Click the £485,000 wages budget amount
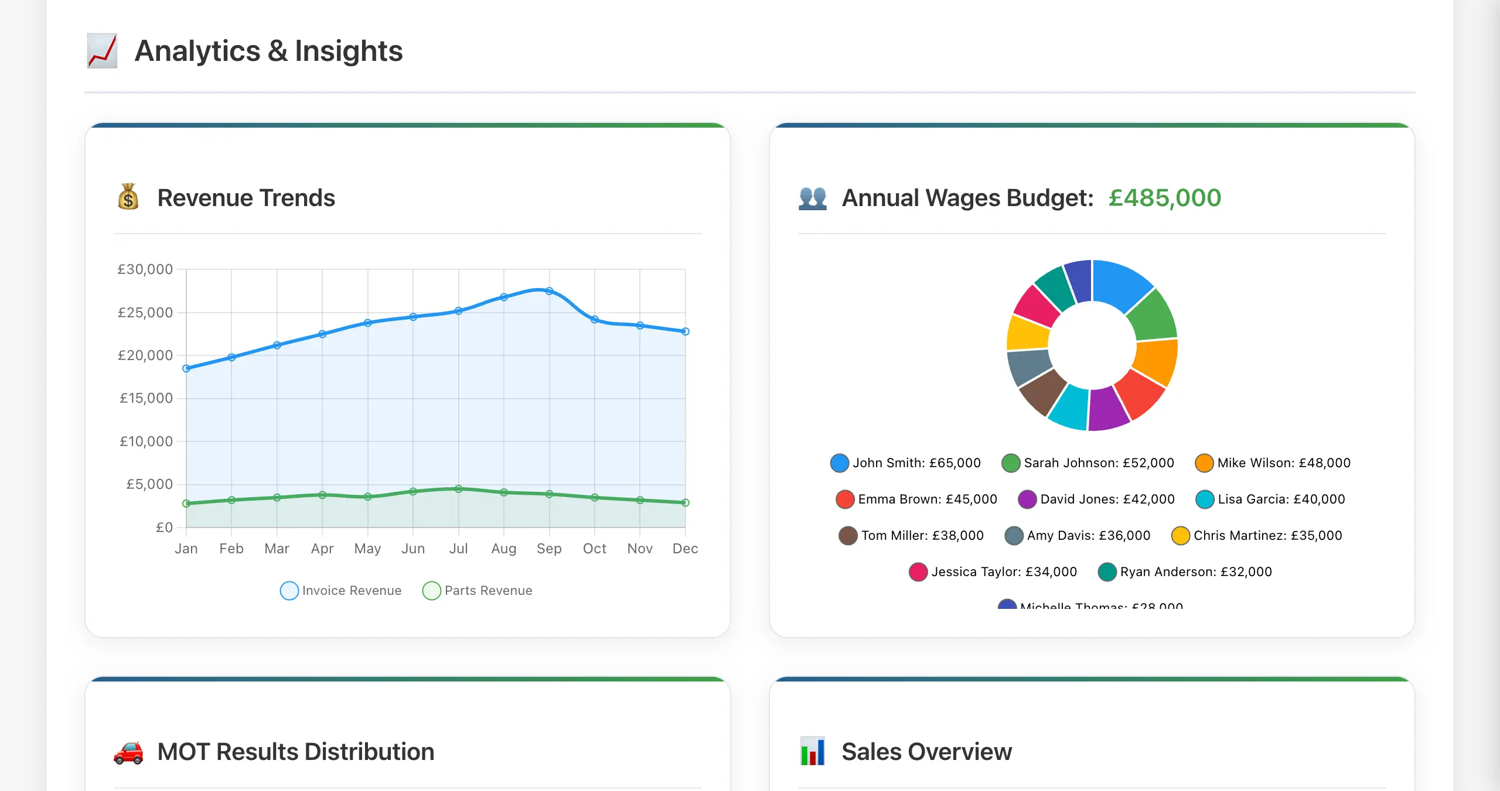Screen dimensions: 1500x791 pos(1165,198)
